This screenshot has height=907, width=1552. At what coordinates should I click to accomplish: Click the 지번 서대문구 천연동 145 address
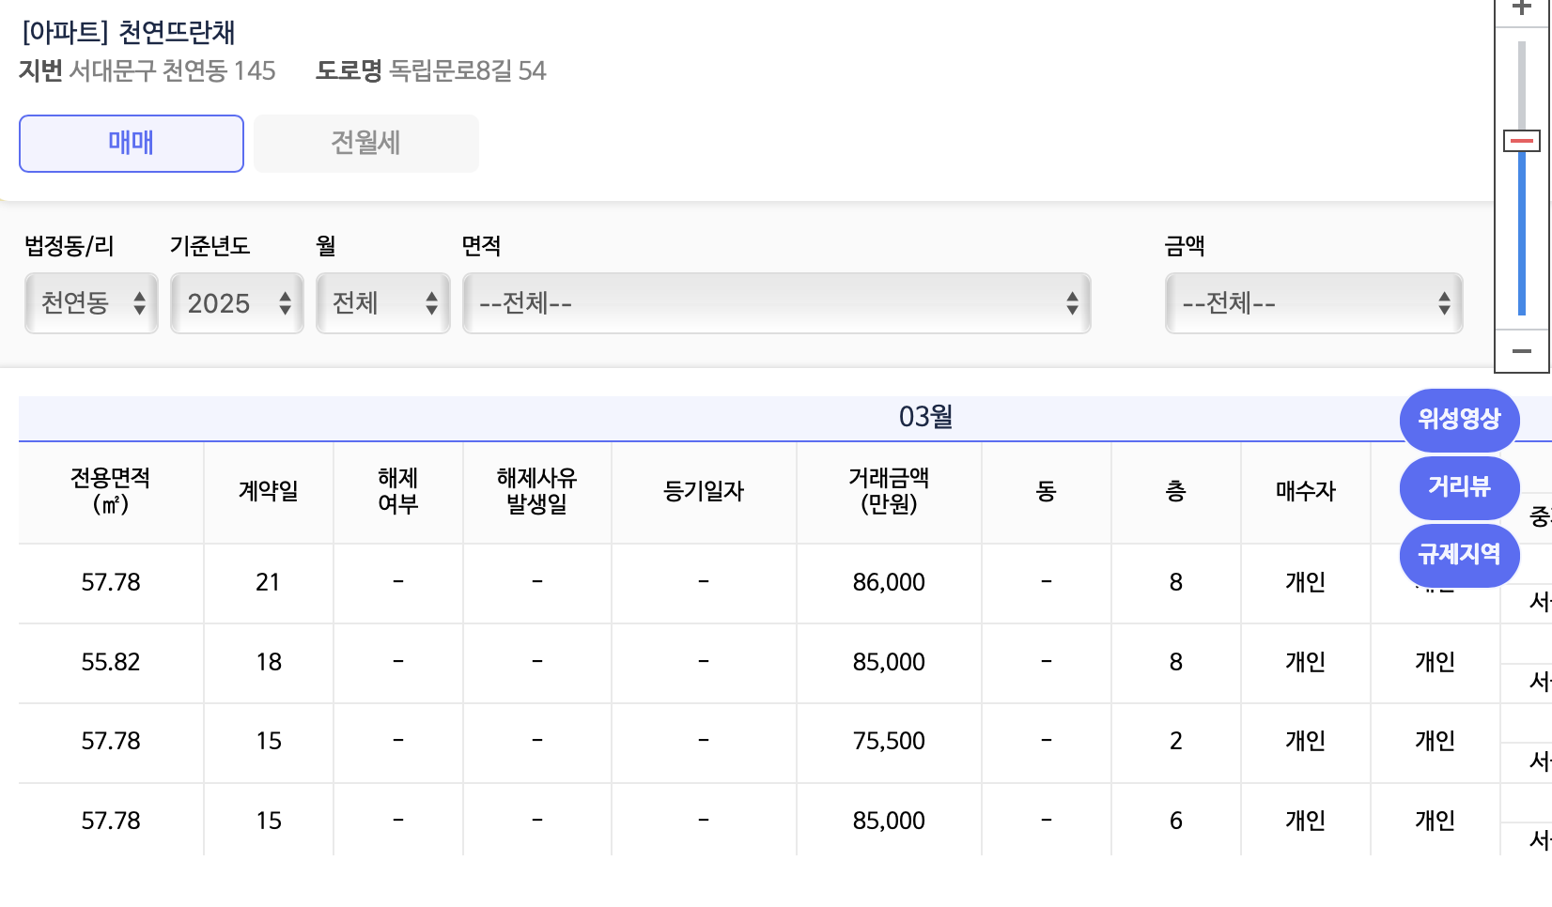click(x=147, y=71)
